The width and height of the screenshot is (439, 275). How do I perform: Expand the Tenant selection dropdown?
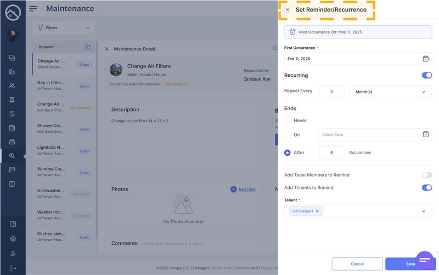[x=423, y=211]
